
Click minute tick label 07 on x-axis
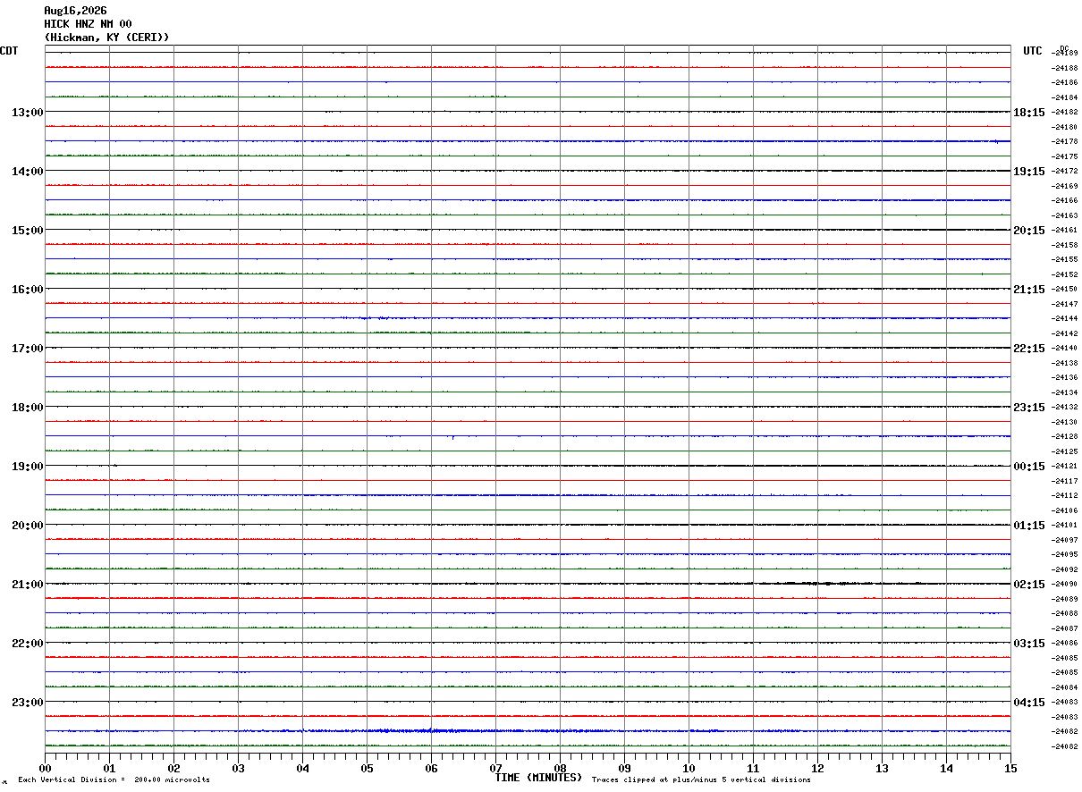click(495, 768)
